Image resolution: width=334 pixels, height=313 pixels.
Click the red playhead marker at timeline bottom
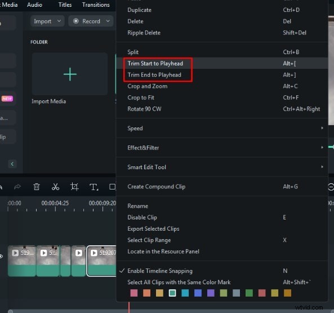point(129,307)
